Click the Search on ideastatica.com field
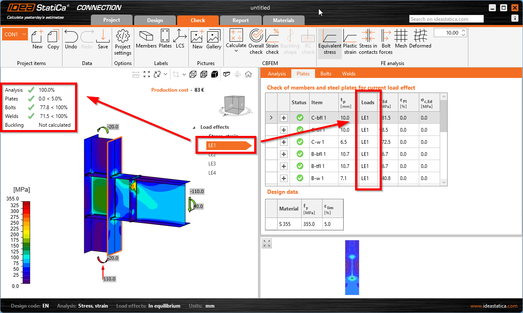The width and height of the screenshot is (523, 313). pos(446,19)
